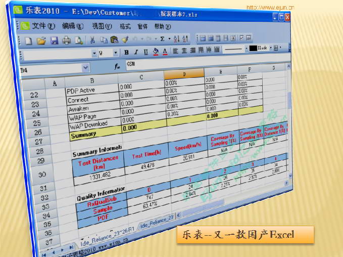Apply fill color with paint bucket
This screenshot has width=343, height=257.
pos(156,52)
